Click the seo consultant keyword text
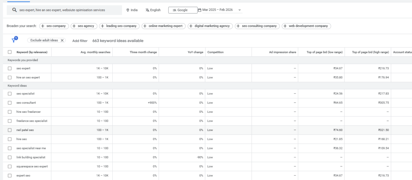Screen dimensions: 412x180 pyautogui.click(x=26, y=103)
